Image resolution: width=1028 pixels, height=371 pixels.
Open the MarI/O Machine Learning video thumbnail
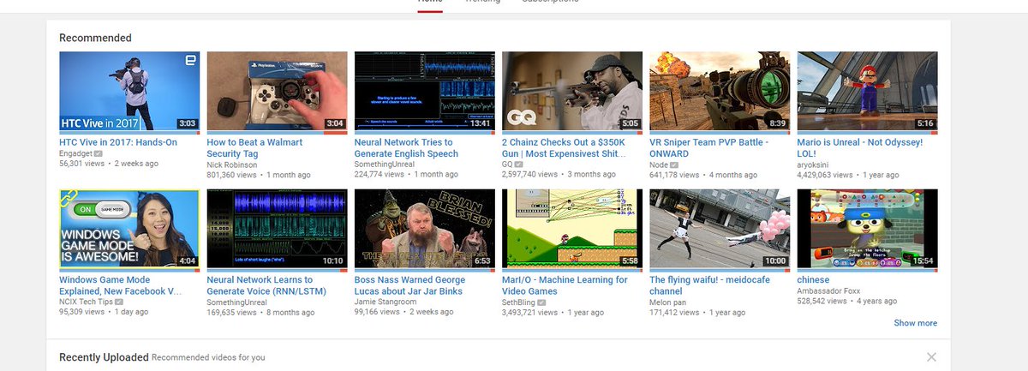tap(572, 229)
